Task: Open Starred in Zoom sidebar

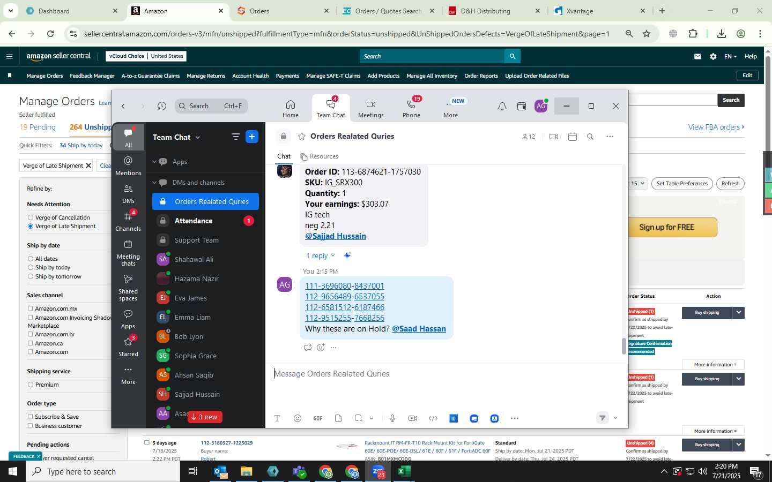Action: coord(128,347)
